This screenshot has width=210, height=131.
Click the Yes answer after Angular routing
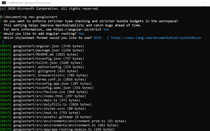pos(81,34)
